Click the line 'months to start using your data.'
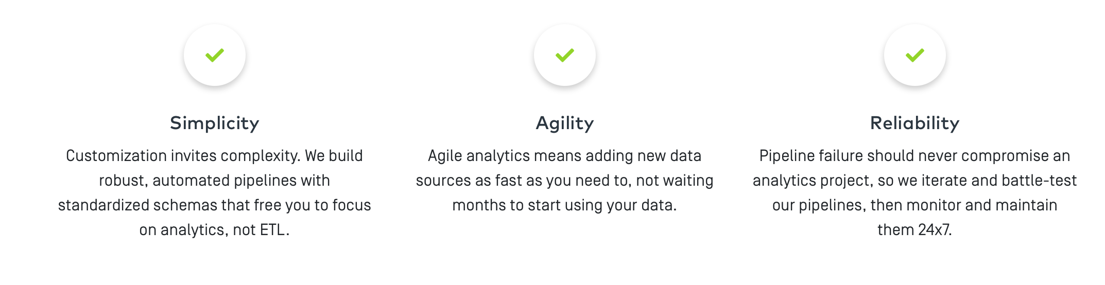This screenshot has height=285, width=1105. pos(565,205)
